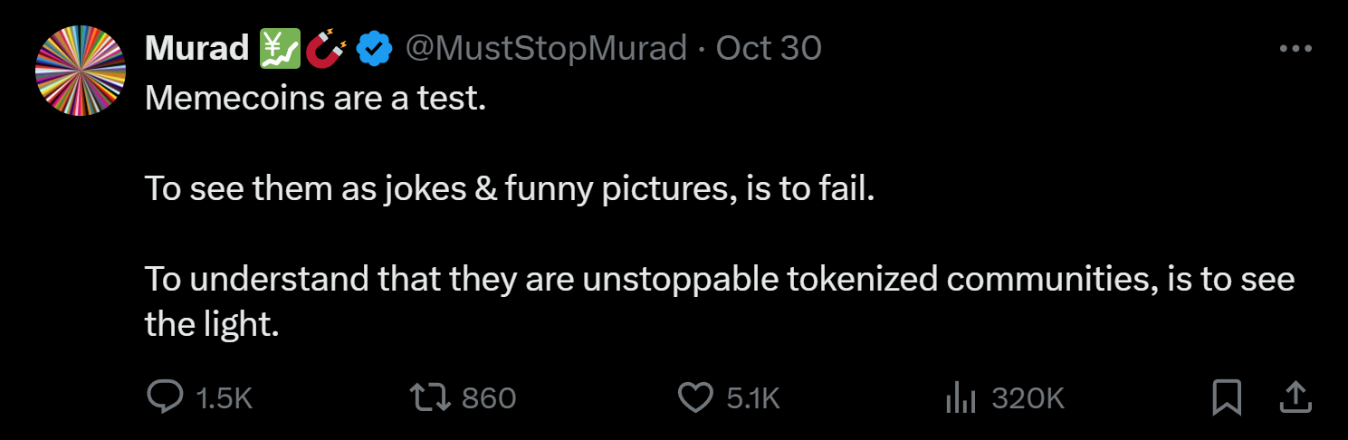Click the 860 repost count
Image resolution: width=1348 pixels, height=440 pixels.
(489, 397)
